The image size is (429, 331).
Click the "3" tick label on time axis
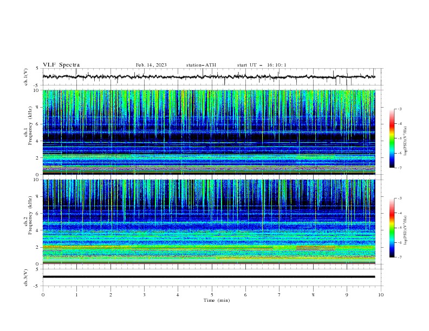pos(144,295)
